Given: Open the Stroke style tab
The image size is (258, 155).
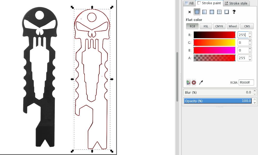Looking at the screenshot, I should [x=236, y=3].
